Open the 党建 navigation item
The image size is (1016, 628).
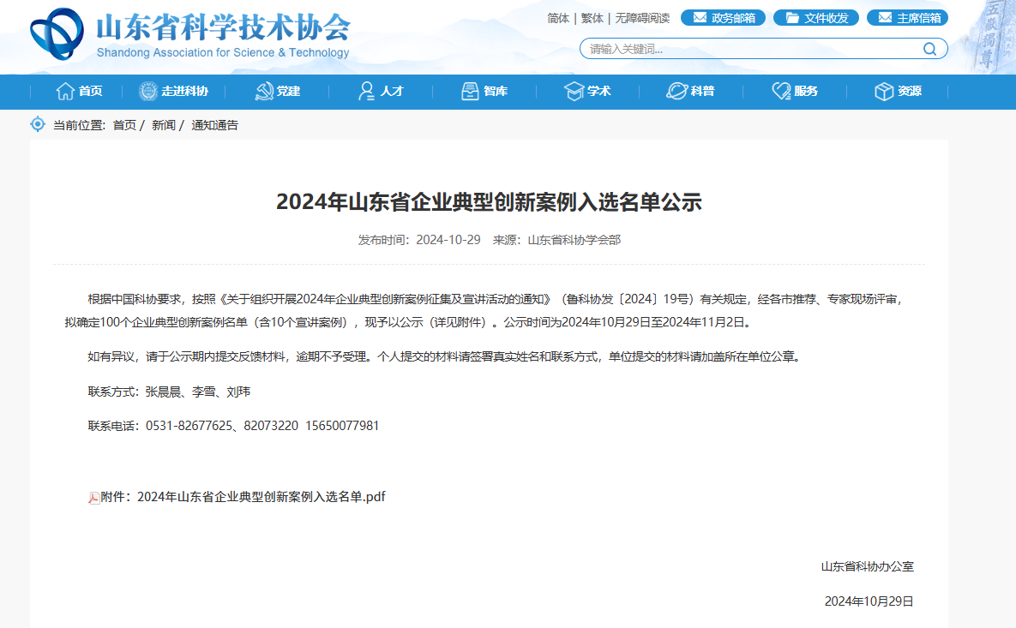point(278,91)
